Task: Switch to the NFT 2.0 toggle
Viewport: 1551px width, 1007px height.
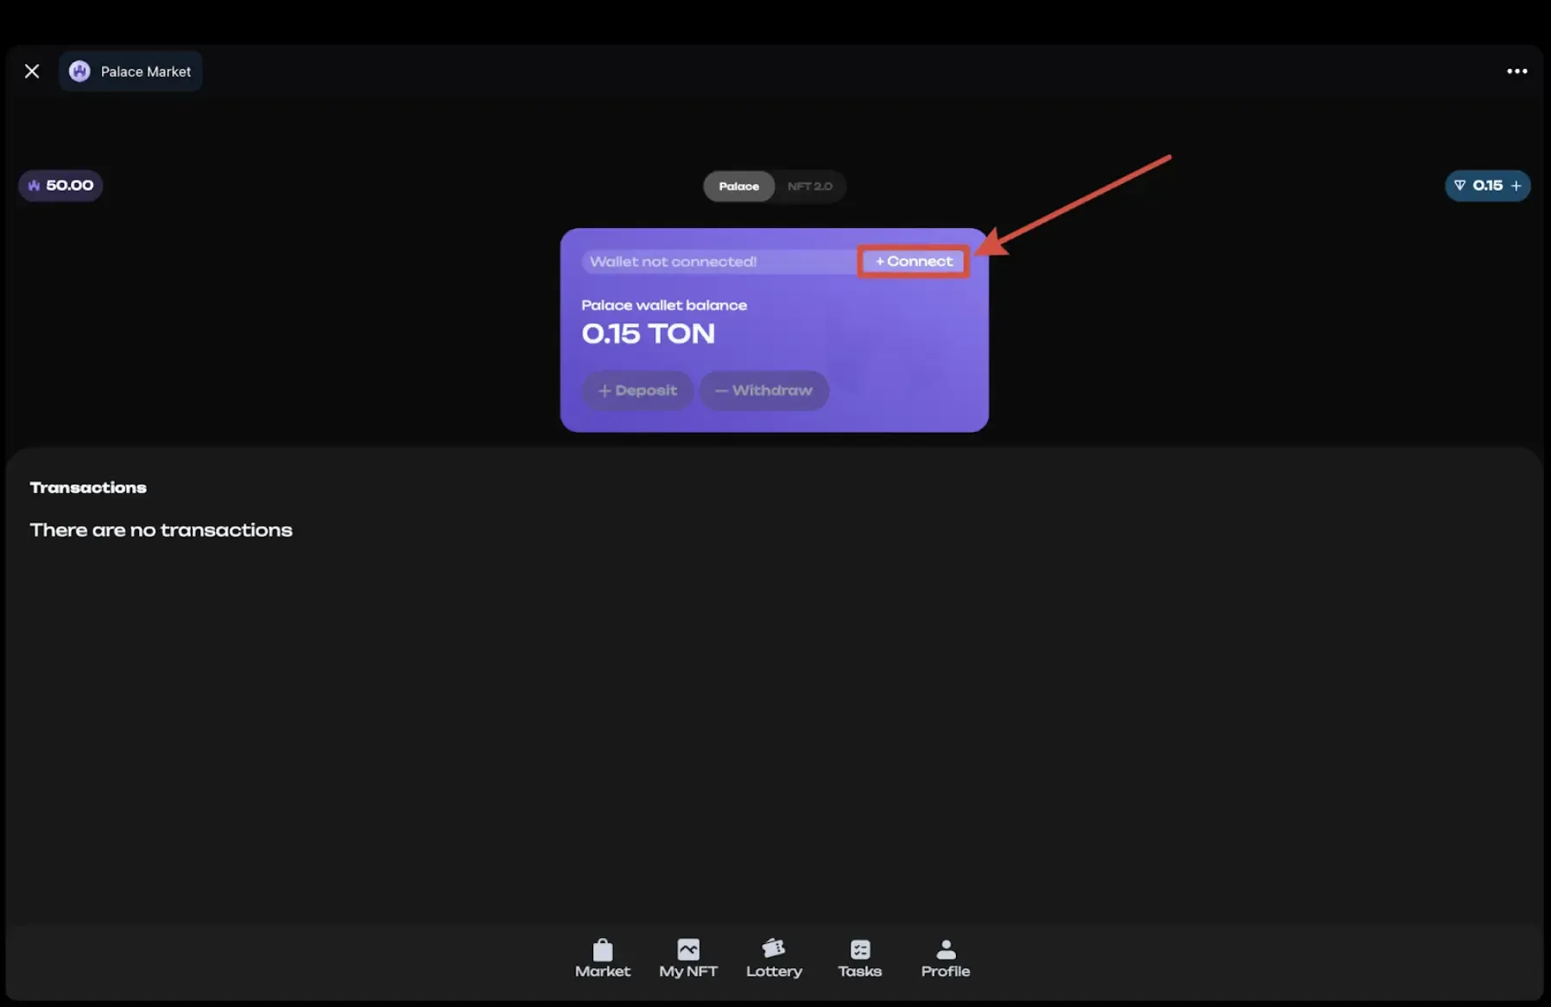Action: pyautogui.click(x=809, y=187)
